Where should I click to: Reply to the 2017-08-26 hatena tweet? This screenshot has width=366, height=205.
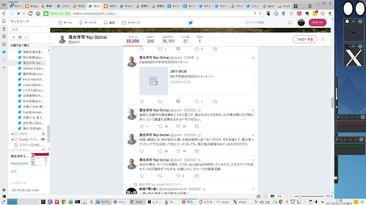(x=142, y=101)
